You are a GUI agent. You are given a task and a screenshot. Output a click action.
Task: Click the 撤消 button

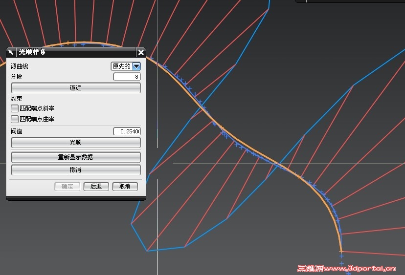[x=76, y=170]
